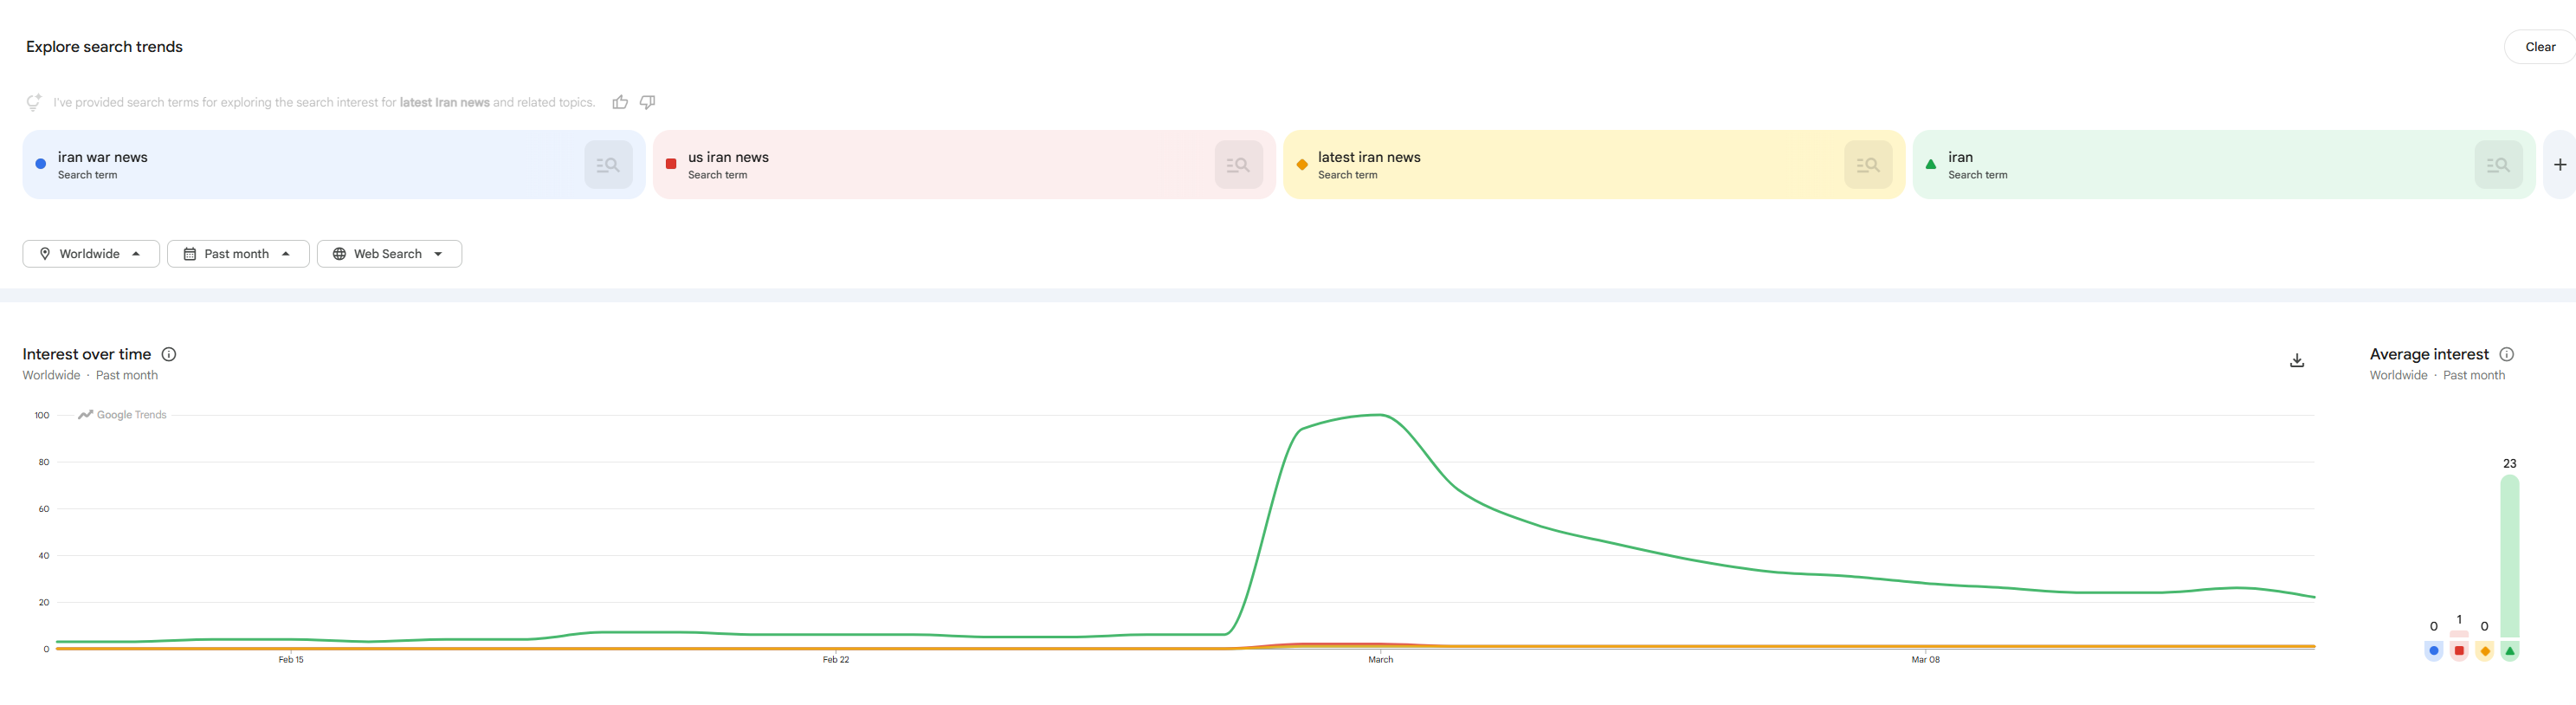Click thumbs down feedback icon
The width and height of the screenshot is (2576, 705).
coord(647,102)
